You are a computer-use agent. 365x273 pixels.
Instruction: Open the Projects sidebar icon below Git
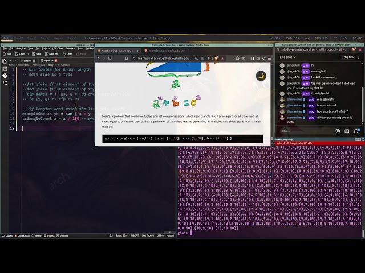[5, 83]
